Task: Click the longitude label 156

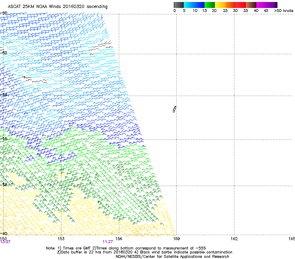Action: coord(119,239)
